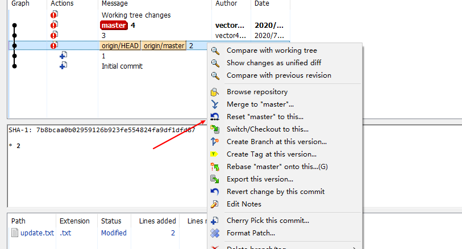Click Modified status of update.txt
462x249 pixels.
[x=114, y=233]
